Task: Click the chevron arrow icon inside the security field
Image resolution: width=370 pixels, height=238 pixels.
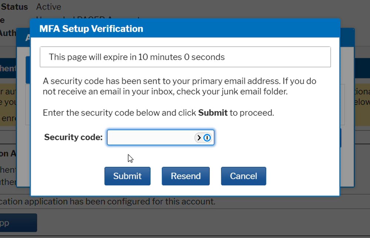Action: click(199, 137)
